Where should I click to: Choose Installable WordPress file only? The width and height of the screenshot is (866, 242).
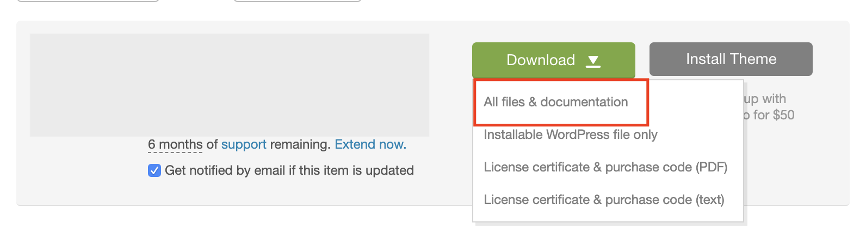[570, 135]
